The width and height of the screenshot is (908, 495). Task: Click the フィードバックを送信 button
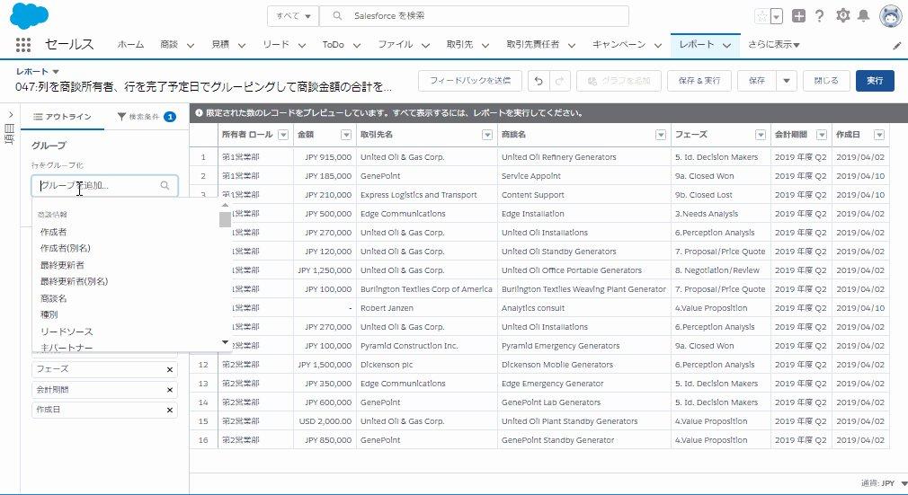[x=470, y=81]
